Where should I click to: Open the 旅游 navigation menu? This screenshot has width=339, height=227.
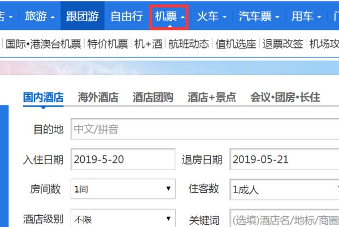pos(40,16)
